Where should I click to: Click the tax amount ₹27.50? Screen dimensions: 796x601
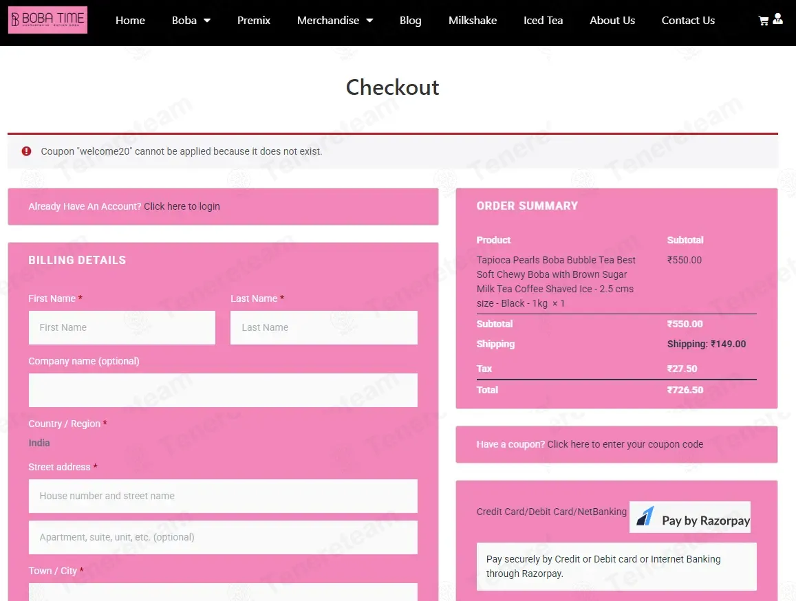(x=682, y=369)
